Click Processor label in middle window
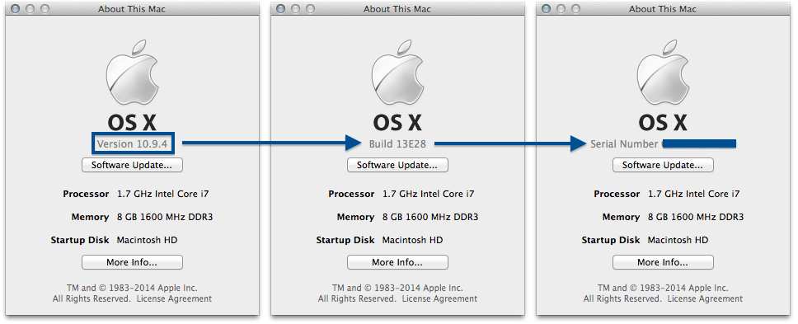Viewport: 798px width, 324px height. click(351, 194)
